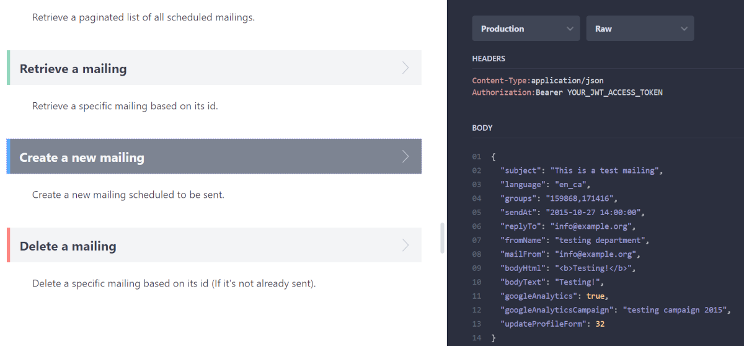Click the Authorization Bearer token line
The image size is (744, 346).
567,92
